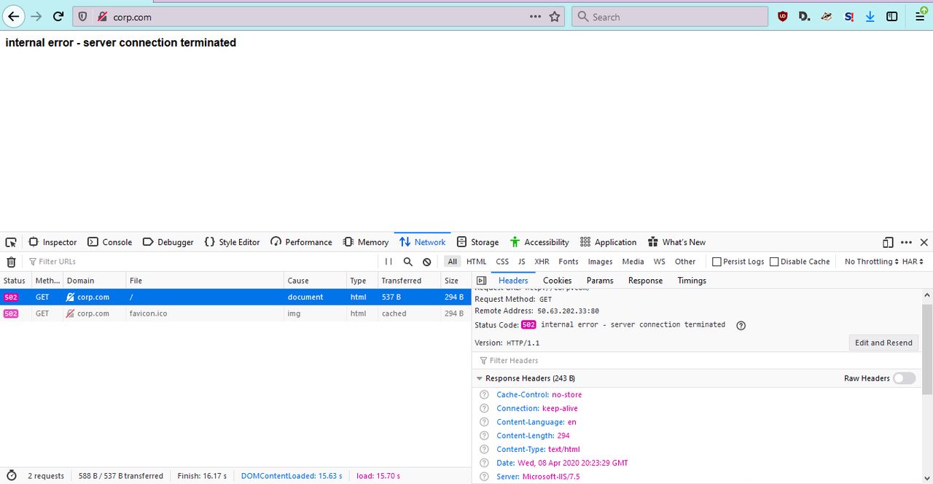Clear the network log with trash icon
933x484 pixels.
pyautogui.click(x=11, y=262)
